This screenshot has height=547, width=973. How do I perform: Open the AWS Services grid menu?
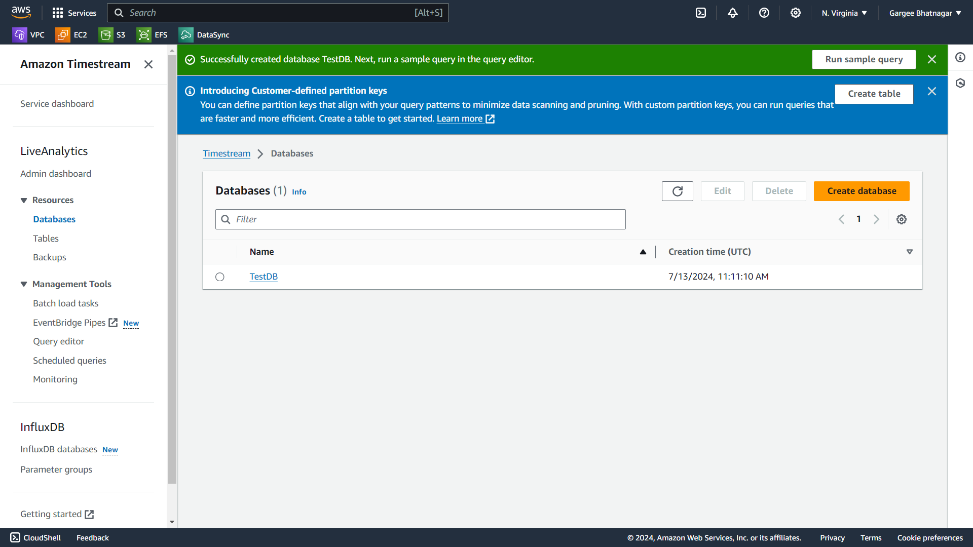click(58, 13)
